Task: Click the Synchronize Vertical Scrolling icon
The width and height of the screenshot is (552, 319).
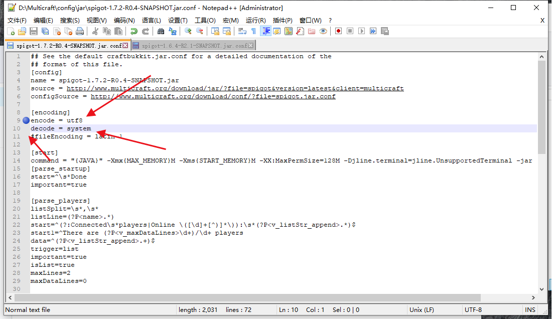Action: point(215,31)
